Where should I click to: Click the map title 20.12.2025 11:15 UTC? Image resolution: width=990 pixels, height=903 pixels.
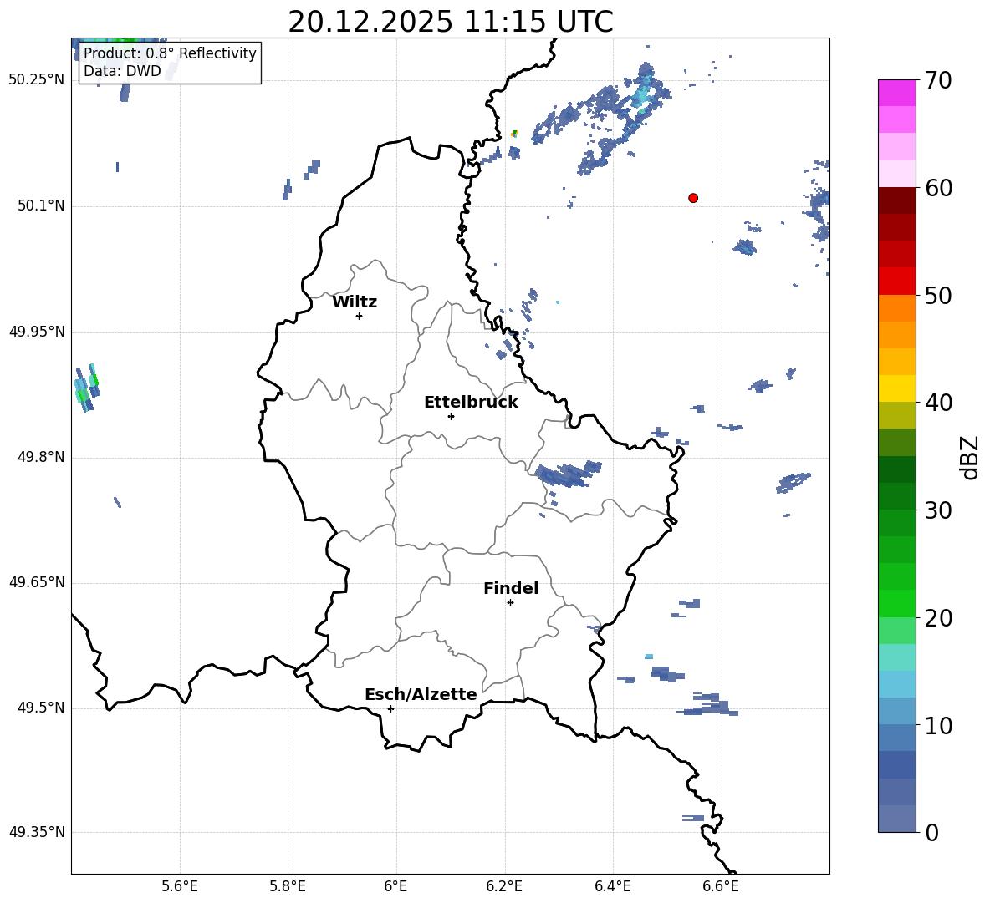(451, 22)
